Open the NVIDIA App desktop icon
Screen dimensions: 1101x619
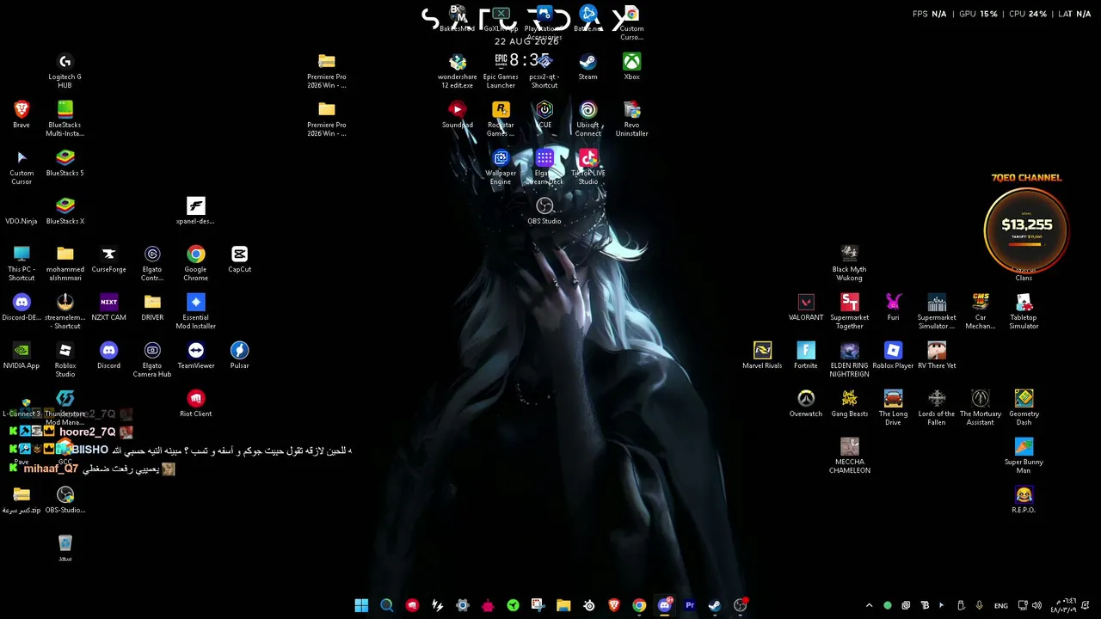click(22, 355)
